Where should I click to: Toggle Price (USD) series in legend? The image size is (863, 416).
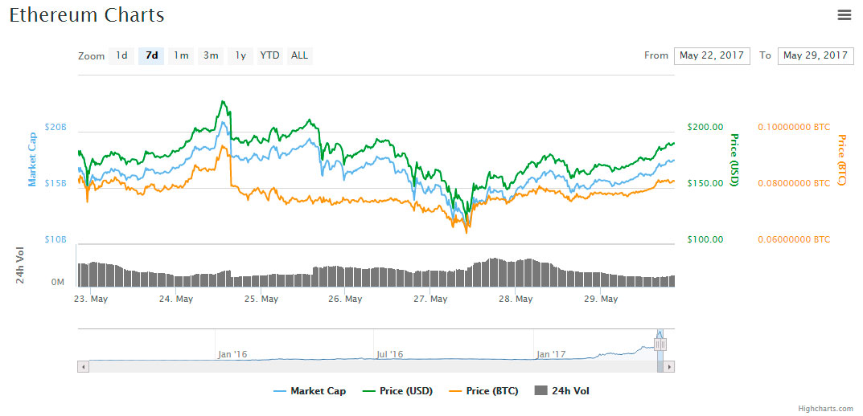398,391
